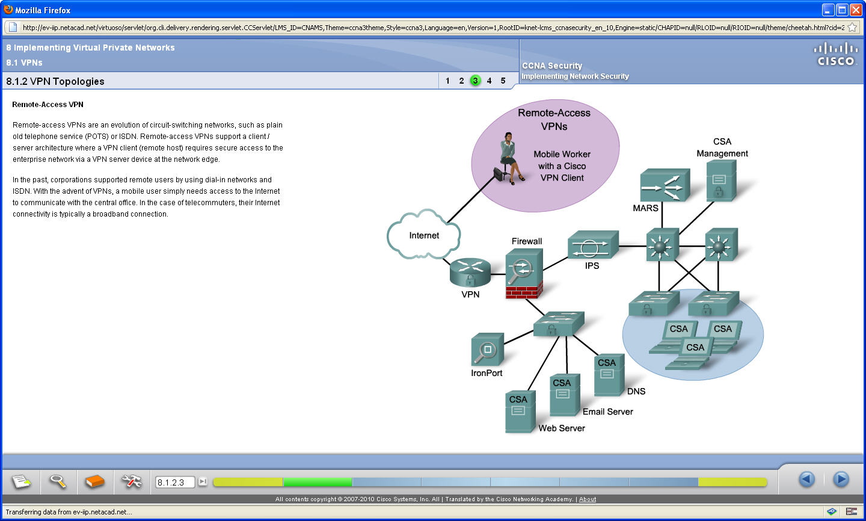Click the flag-like icon at status bar end
Viewport: 866px width, 521px height.
tap(851, 512)
